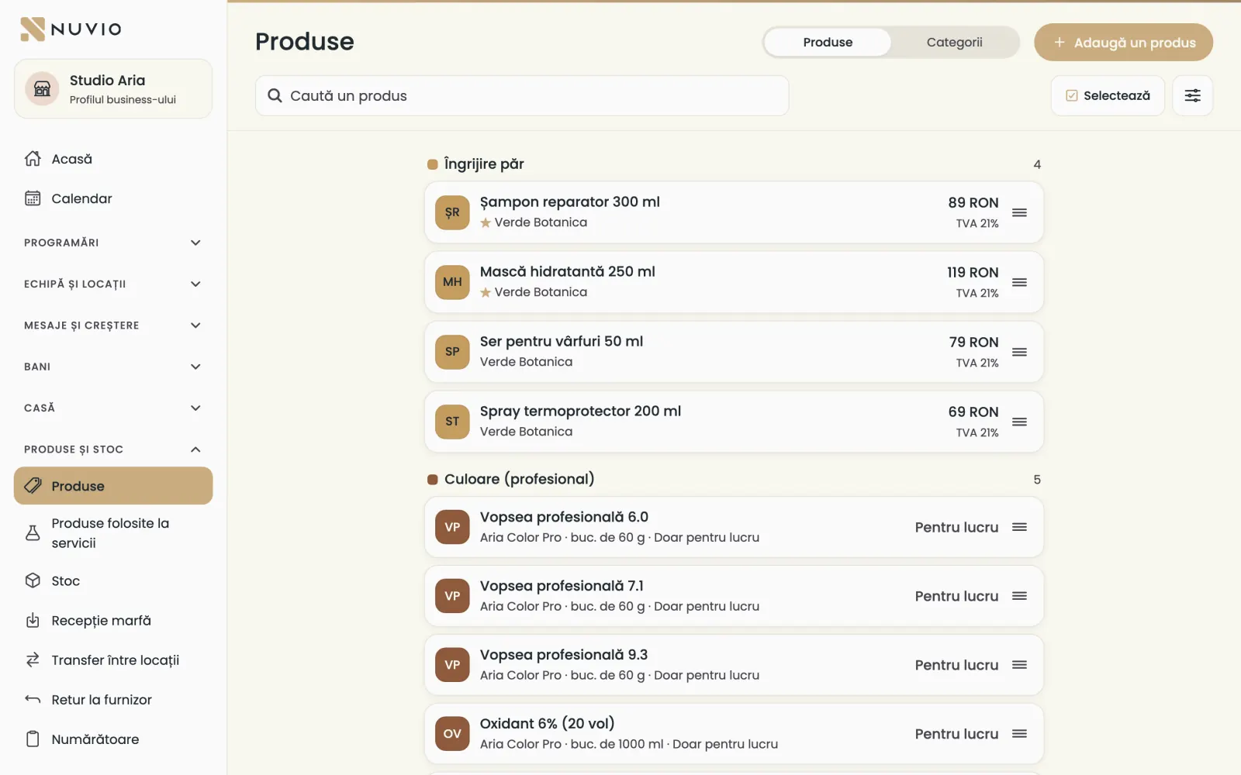The image size is (1241, 775).
Task: Expand the Echipă și locații section
Action: coord(113,284)
